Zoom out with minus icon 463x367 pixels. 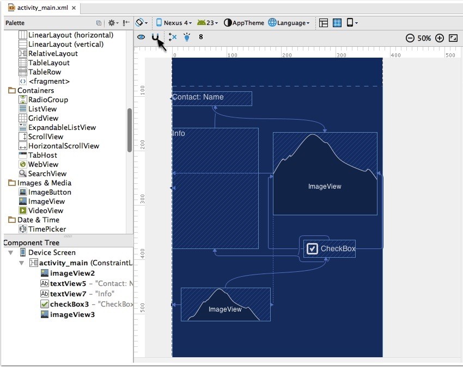[410, 38]
